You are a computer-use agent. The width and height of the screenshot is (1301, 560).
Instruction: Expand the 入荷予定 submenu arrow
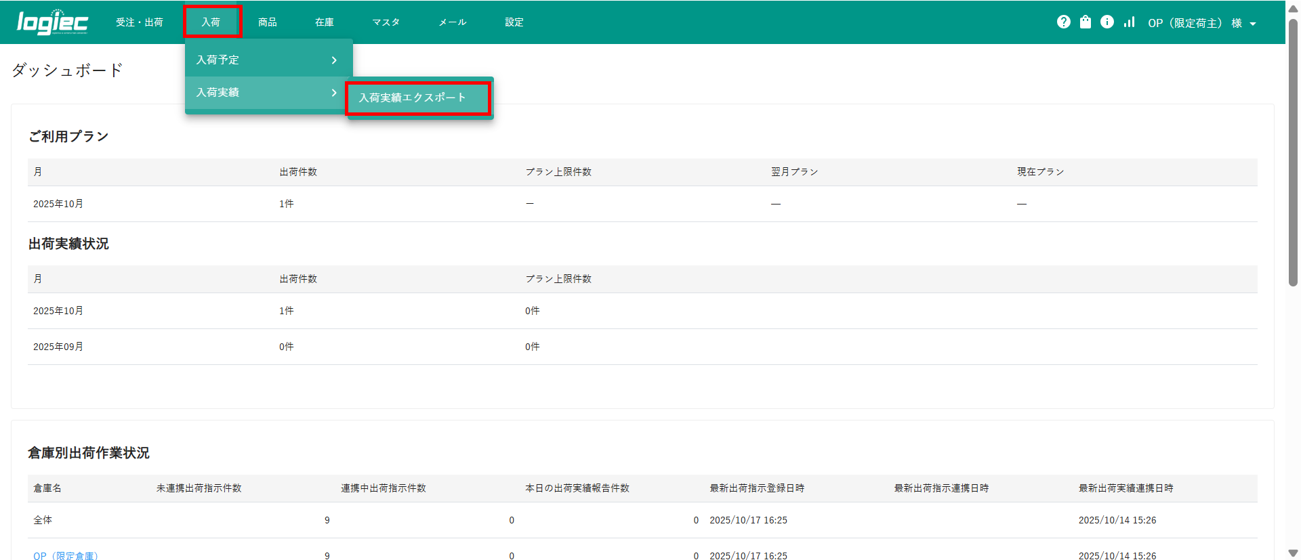[334, 60]
